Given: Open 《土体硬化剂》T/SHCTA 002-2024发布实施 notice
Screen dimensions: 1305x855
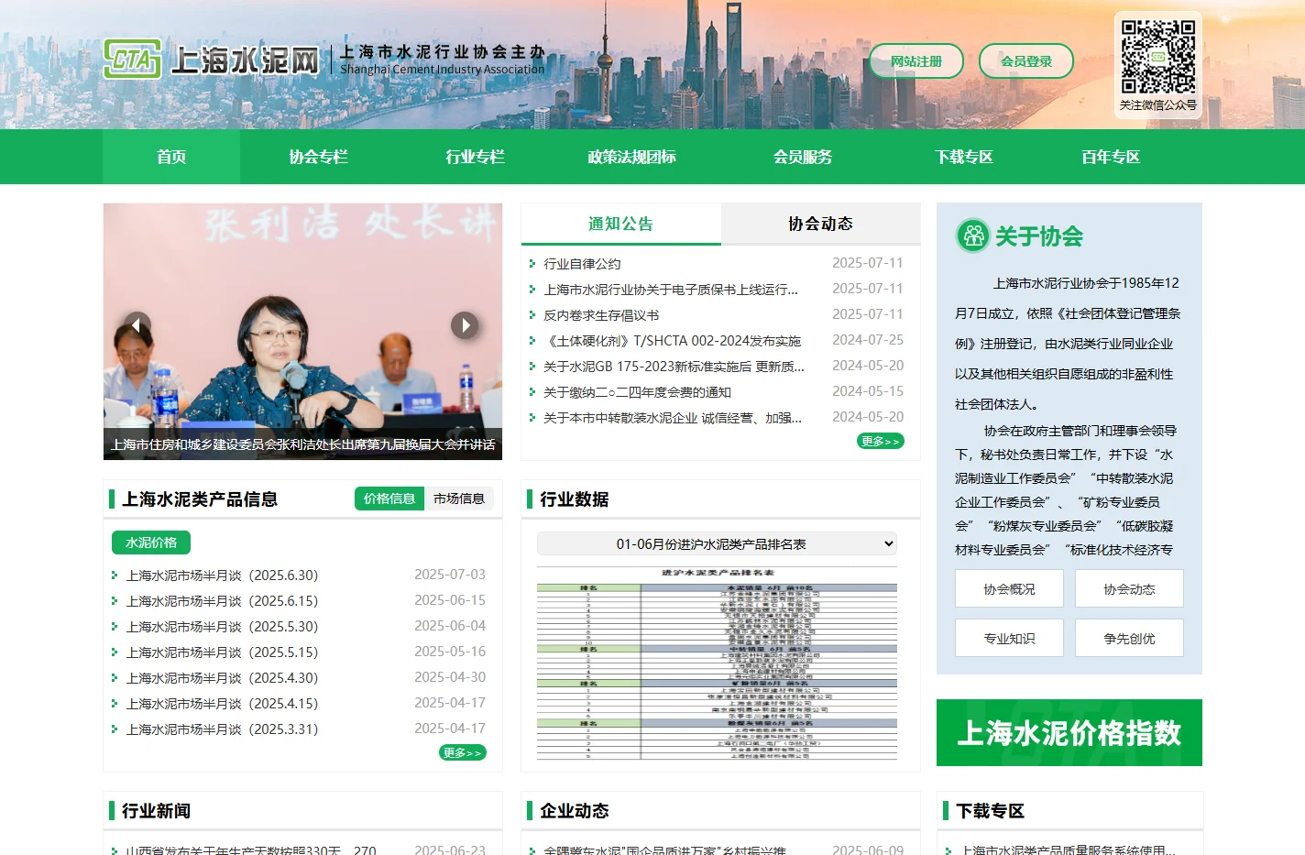Looking at the screenshot, I should [x=672, y=341].
